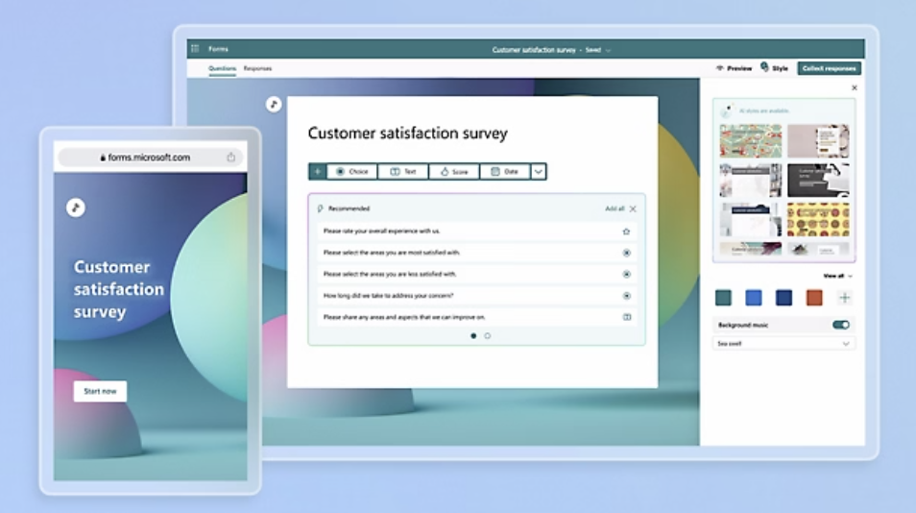The width and height of the screenshot is (916, 513).
Task: Expand more question types chevron
Action: coord(538,172)
